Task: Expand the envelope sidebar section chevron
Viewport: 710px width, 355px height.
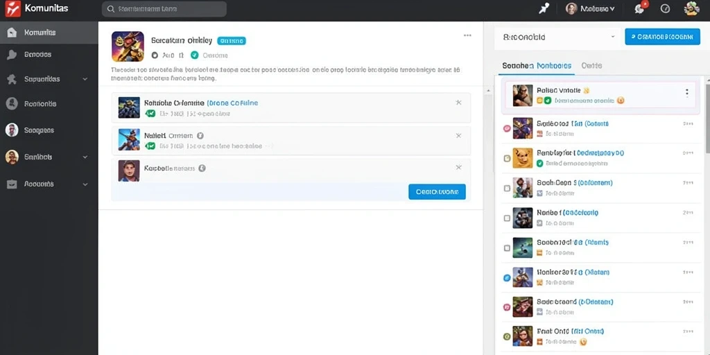Action: point(85,184)
